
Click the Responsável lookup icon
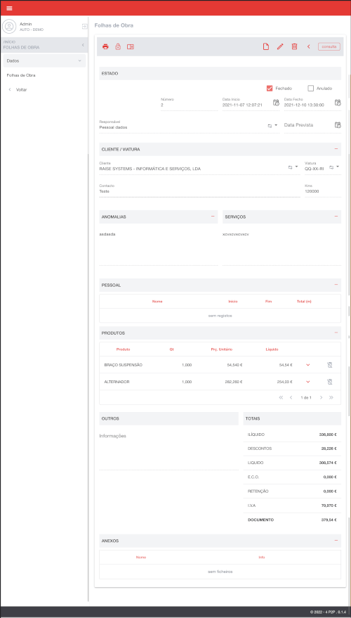(270, 125)
